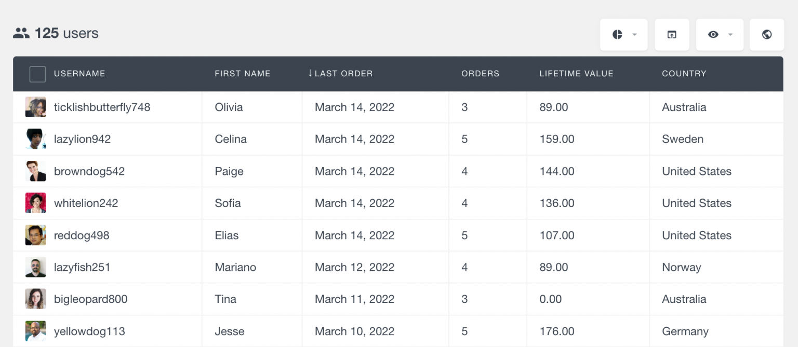Screen dimensions: 798x347
Task: Click reddog498 avatar picture
Action: 35,235
